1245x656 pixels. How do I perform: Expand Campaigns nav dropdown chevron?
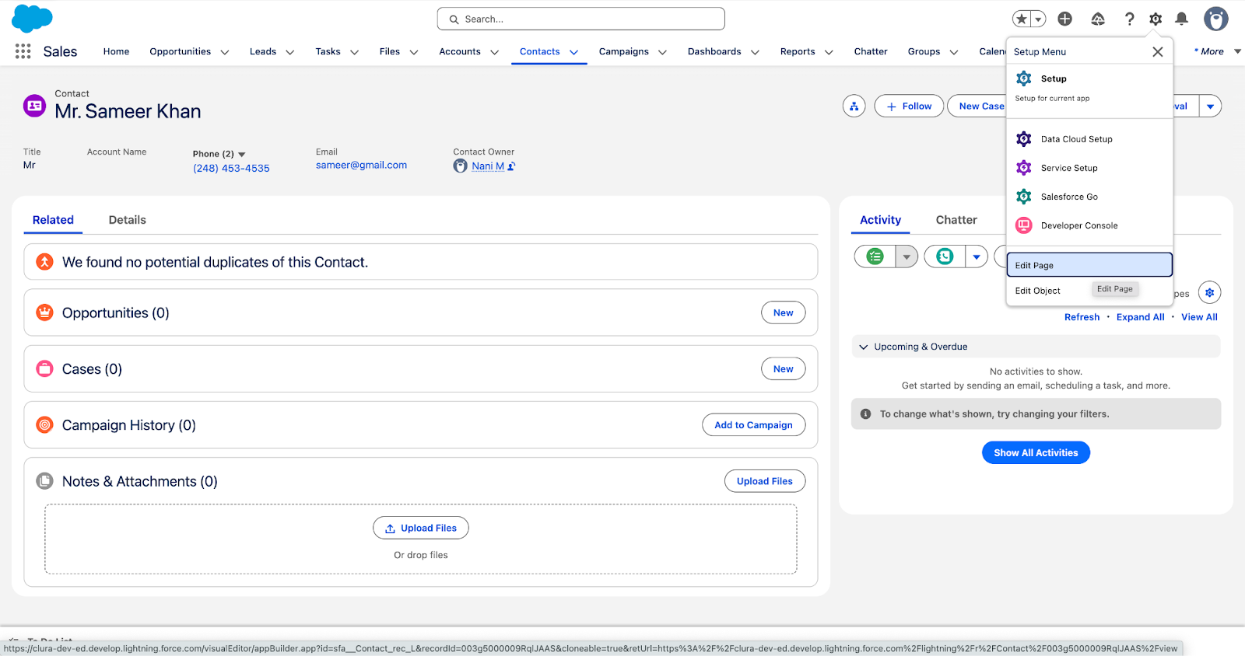click(x=663, y=52)
